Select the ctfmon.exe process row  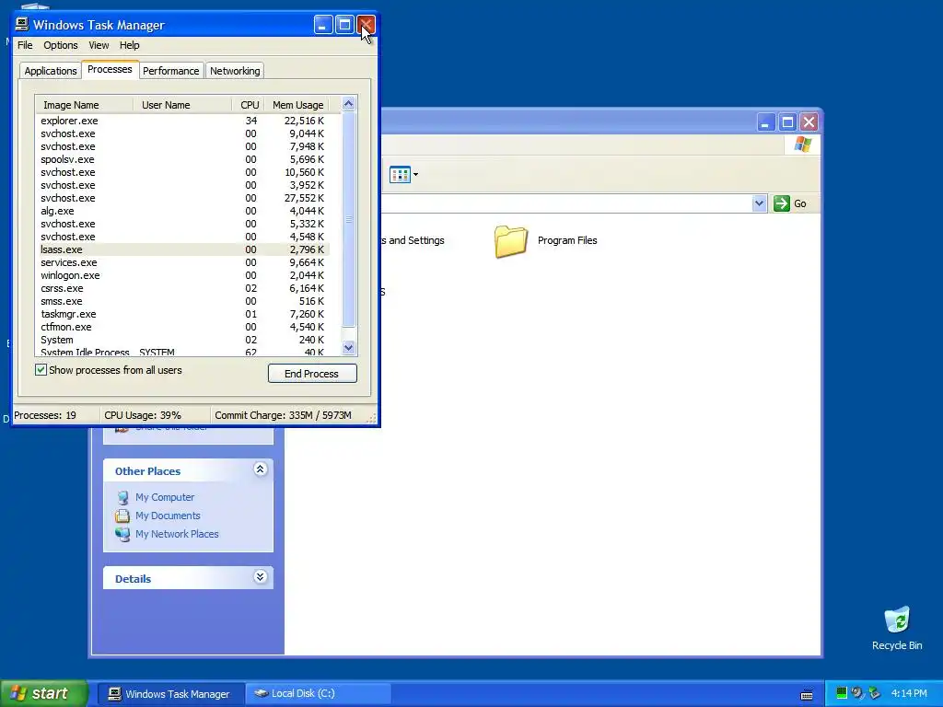[x=183, y=327]
